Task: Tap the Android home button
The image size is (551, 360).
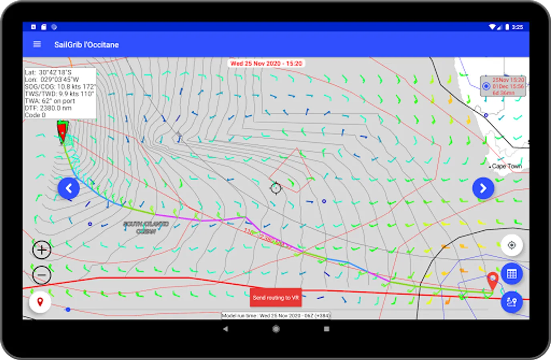Action: 276,329
